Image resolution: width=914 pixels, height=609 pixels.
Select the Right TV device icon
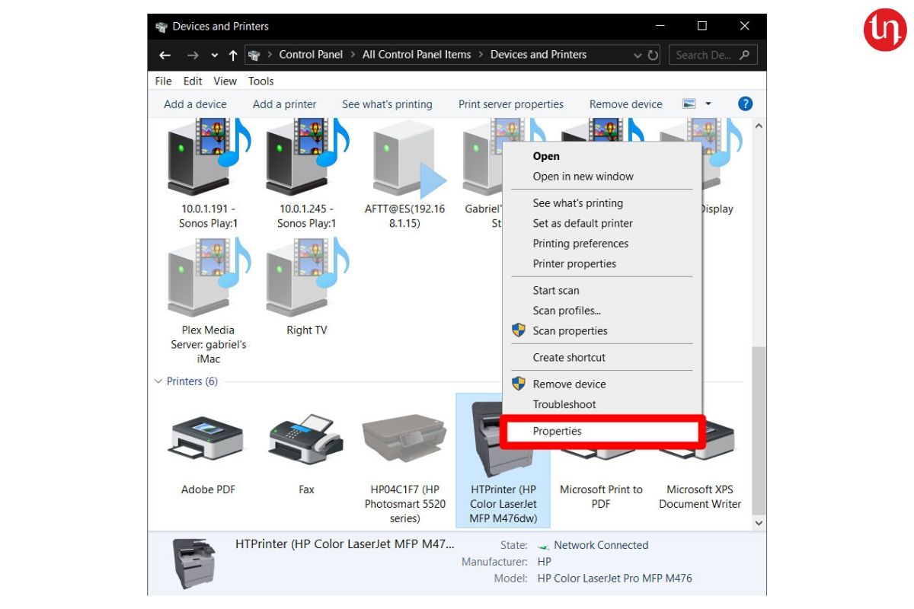click(x=306, y=278)
